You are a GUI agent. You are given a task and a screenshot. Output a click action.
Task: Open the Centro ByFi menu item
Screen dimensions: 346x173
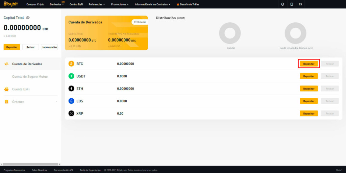click(76, 4)
